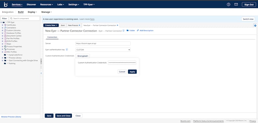Click the Server URL input field
This screenshot has width=258, height=123.
(103, 43)
